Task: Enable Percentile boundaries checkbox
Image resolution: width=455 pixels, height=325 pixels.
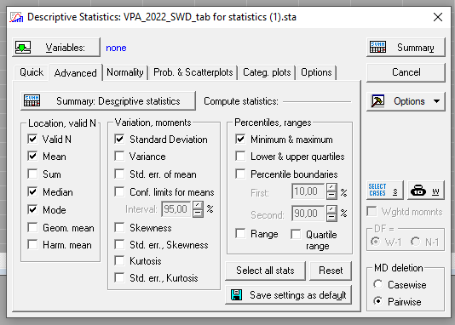Action: tap(240, 174)
